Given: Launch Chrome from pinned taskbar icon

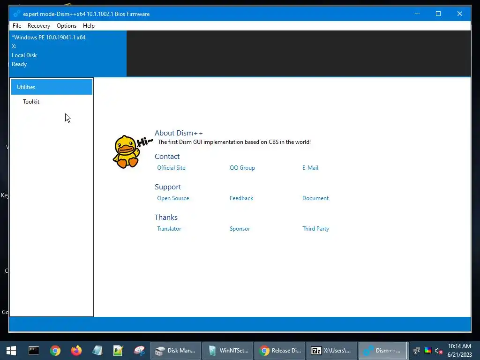Looking at the screenshot, I should [x=55, y=351].
